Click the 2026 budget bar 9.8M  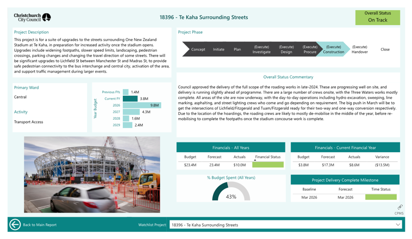(142, 105)
